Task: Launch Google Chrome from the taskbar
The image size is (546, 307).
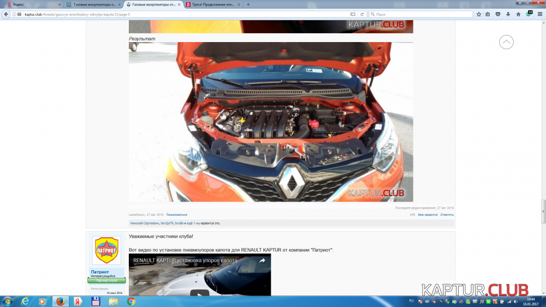Action: 131,302
